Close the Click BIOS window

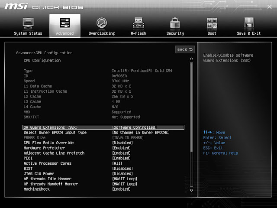click(269, 7)
